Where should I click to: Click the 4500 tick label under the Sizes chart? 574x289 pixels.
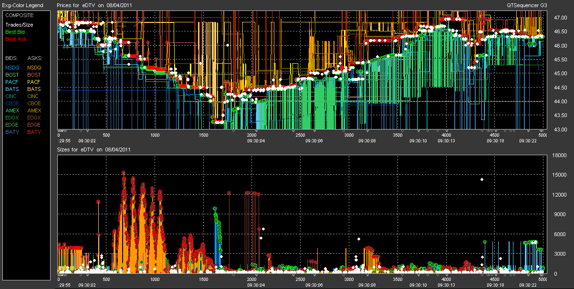(495, 279)
